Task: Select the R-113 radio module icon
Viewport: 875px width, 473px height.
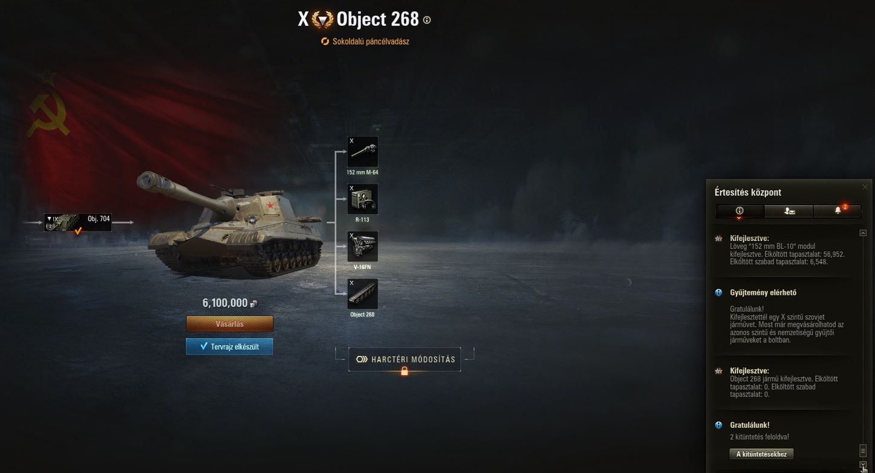Action: [363, 199]
